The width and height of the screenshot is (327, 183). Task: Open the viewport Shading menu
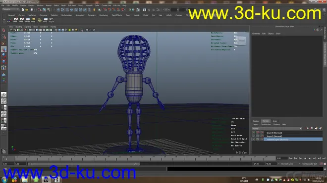(18, 27)
